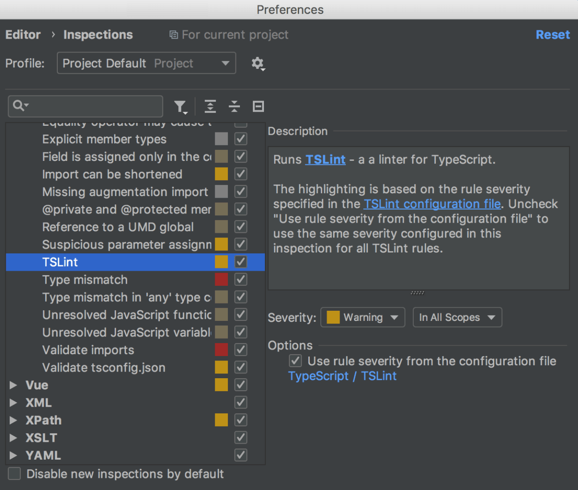Click Inspections in the breadcrumb

(98, 34)
